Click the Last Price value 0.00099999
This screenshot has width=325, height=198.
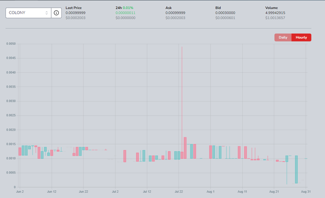coord(75,13)
